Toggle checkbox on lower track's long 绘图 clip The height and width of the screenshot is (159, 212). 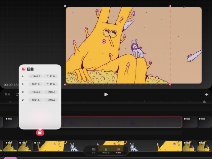pos(35,143)
